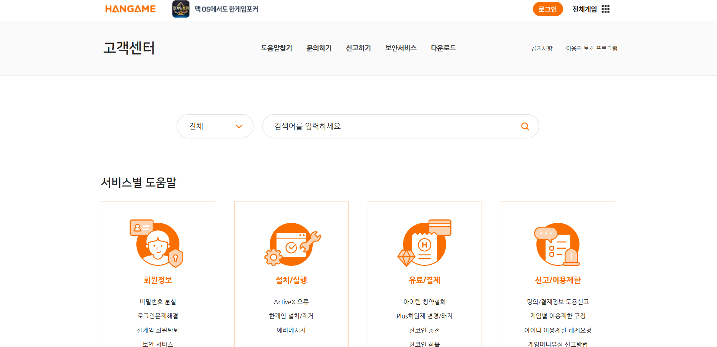The height and width of the screenshot is (347, 717).
Task: Open the 공지사항 notices link
Action: tap(541, 48)
